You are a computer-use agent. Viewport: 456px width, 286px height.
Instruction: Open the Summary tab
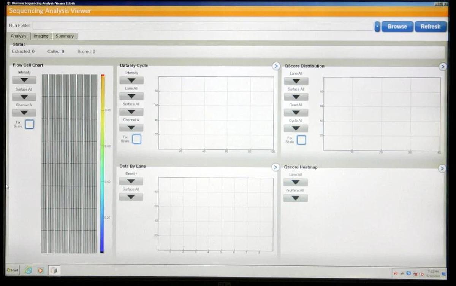pos(64,36)
